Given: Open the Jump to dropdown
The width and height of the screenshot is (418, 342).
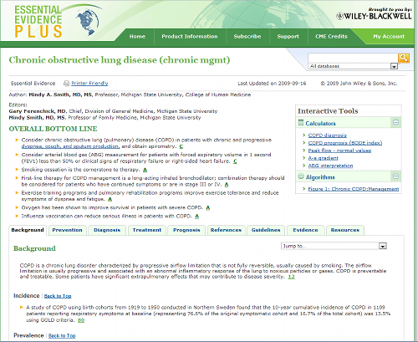Looking at the screenshot, I should click(334, 246).
